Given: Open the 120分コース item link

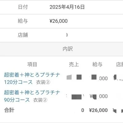Looking at the screenshot, I should click(32, 78).
